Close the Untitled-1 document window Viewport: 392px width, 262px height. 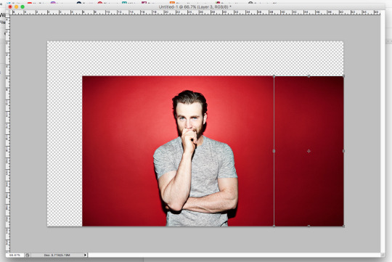10,7
